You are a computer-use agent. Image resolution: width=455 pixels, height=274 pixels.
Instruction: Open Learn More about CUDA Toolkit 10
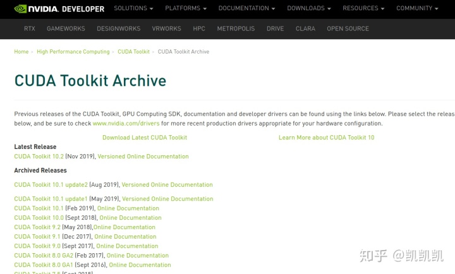[327, 138]
